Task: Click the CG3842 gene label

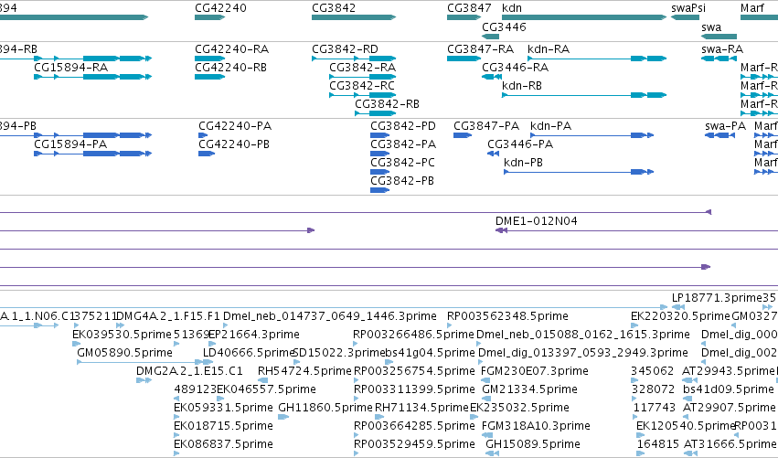Action: click(x=334, y=8)
